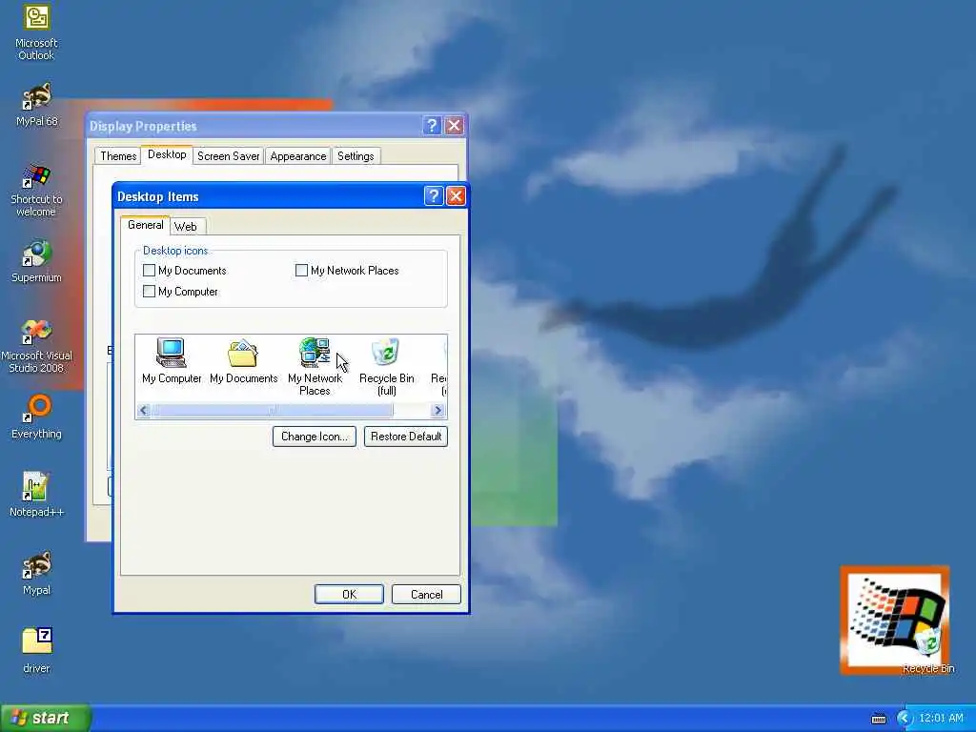
Task: Select My Computer icon in icon list
Action: [x=172, y=361]
